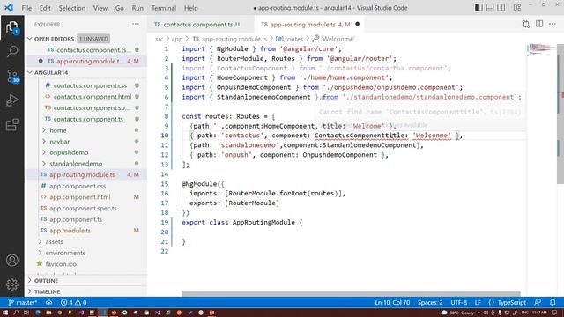The image size is (564, 317).
Task: Open the Accounts menu icon
Action: [11, 260]
